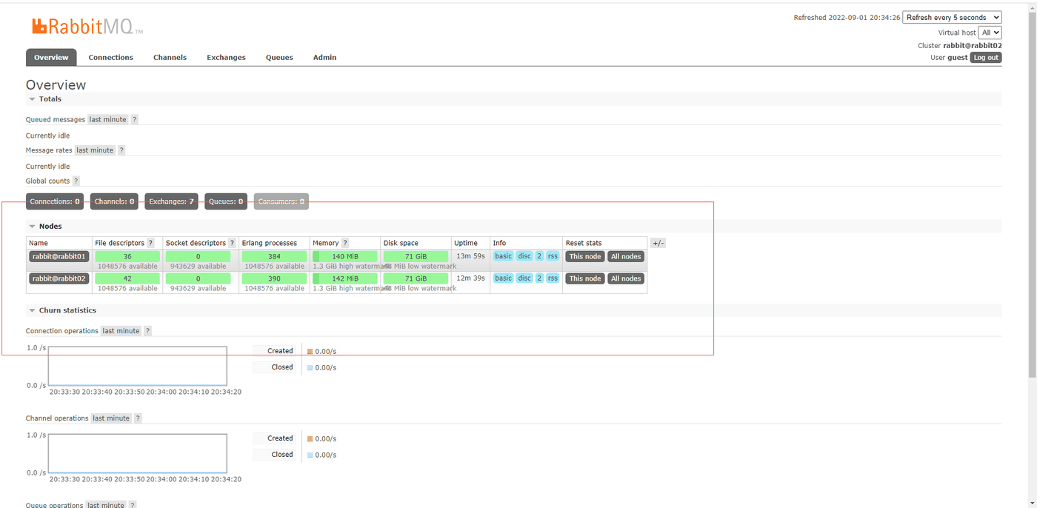The width and height of the screenshot is (1037, 508).
Task: Click the disc tag for rabbit@rabbit02
Action: pyautogui.click(x=524, y=278)
